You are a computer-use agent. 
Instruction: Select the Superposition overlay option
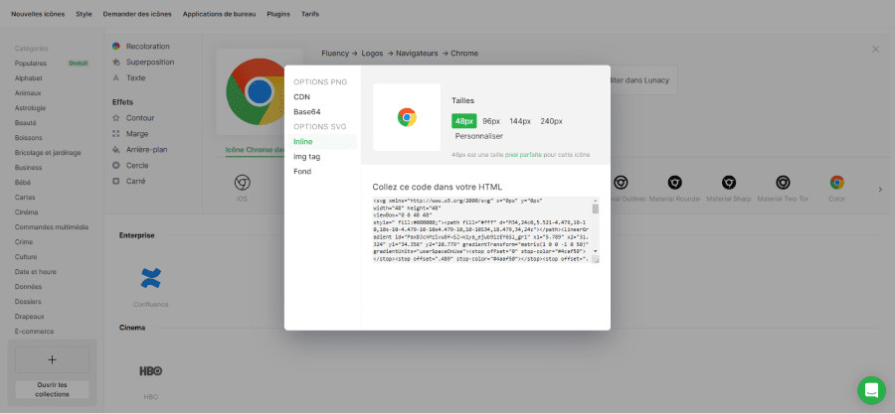pyautogui.click(x=142, y=63)
